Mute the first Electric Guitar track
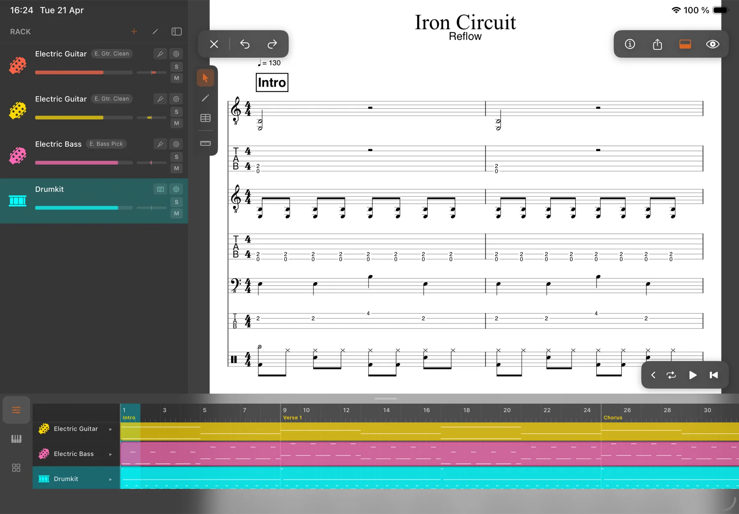The image size is (739, 514). (177, 78)
